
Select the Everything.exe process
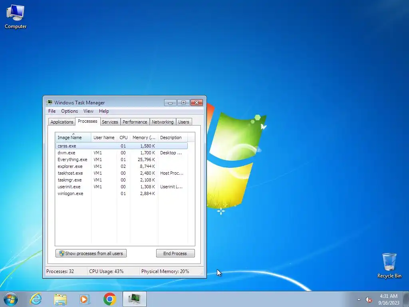121,159
